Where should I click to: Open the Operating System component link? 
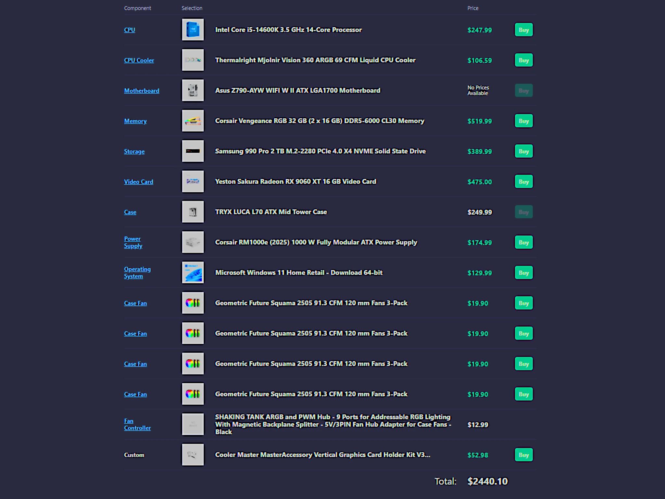[x=137, y=273]
